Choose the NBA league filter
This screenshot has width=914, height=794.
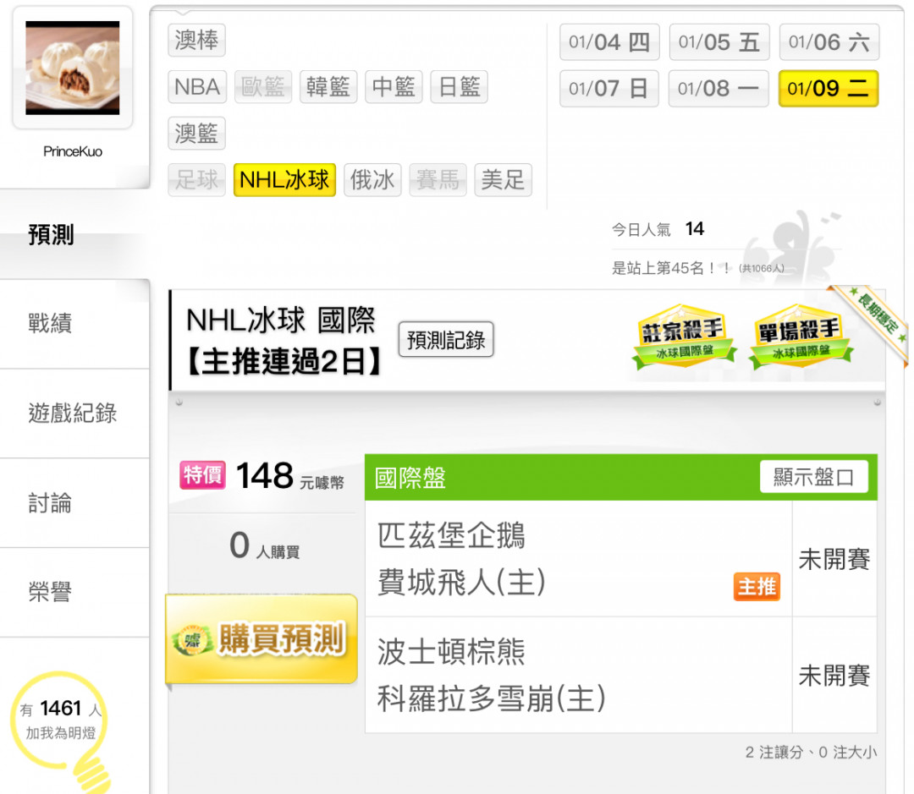197,87
